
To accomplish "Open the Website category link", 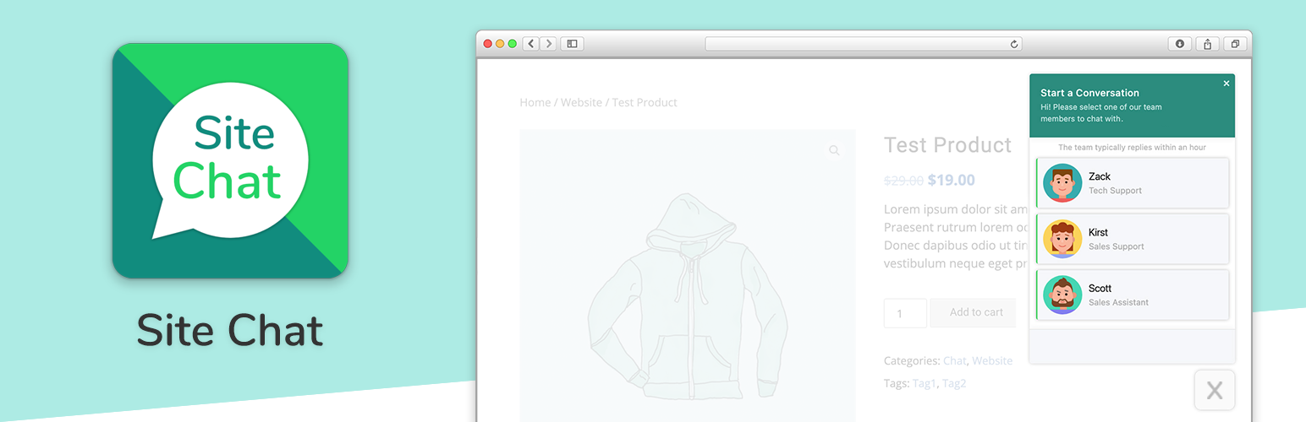I will click(992, 360).
